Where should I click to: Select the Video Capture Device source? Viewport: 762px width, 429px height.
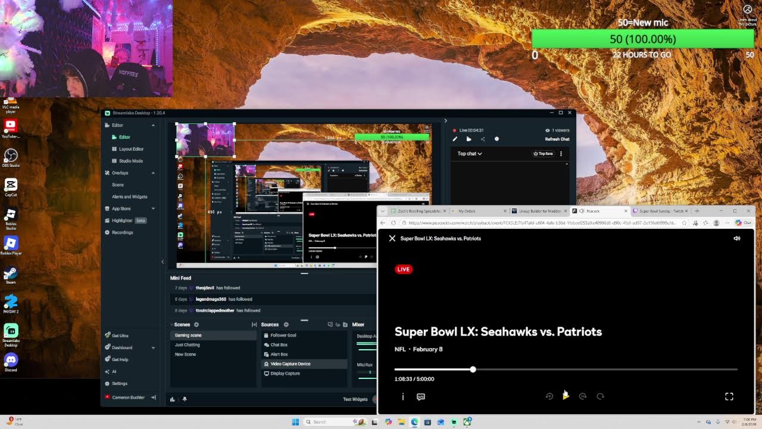(x=304, y=364)
